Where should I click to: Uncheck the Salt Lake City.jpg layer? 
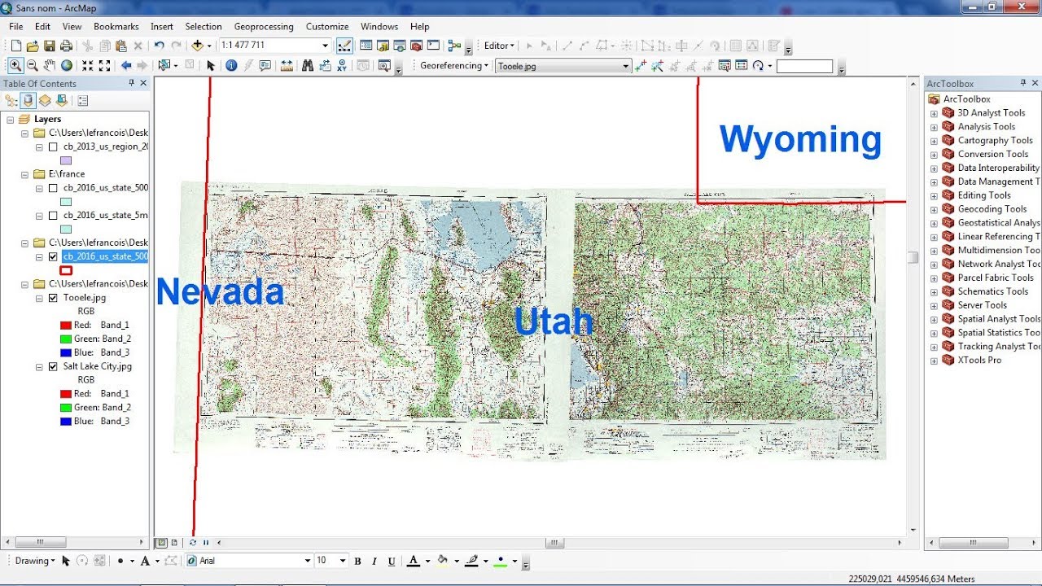coord(54,366)
